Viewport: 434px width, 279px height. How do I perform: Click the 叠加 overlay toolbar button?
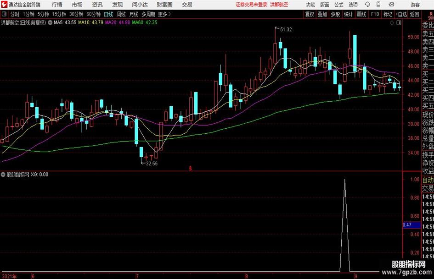pos(322,14)
